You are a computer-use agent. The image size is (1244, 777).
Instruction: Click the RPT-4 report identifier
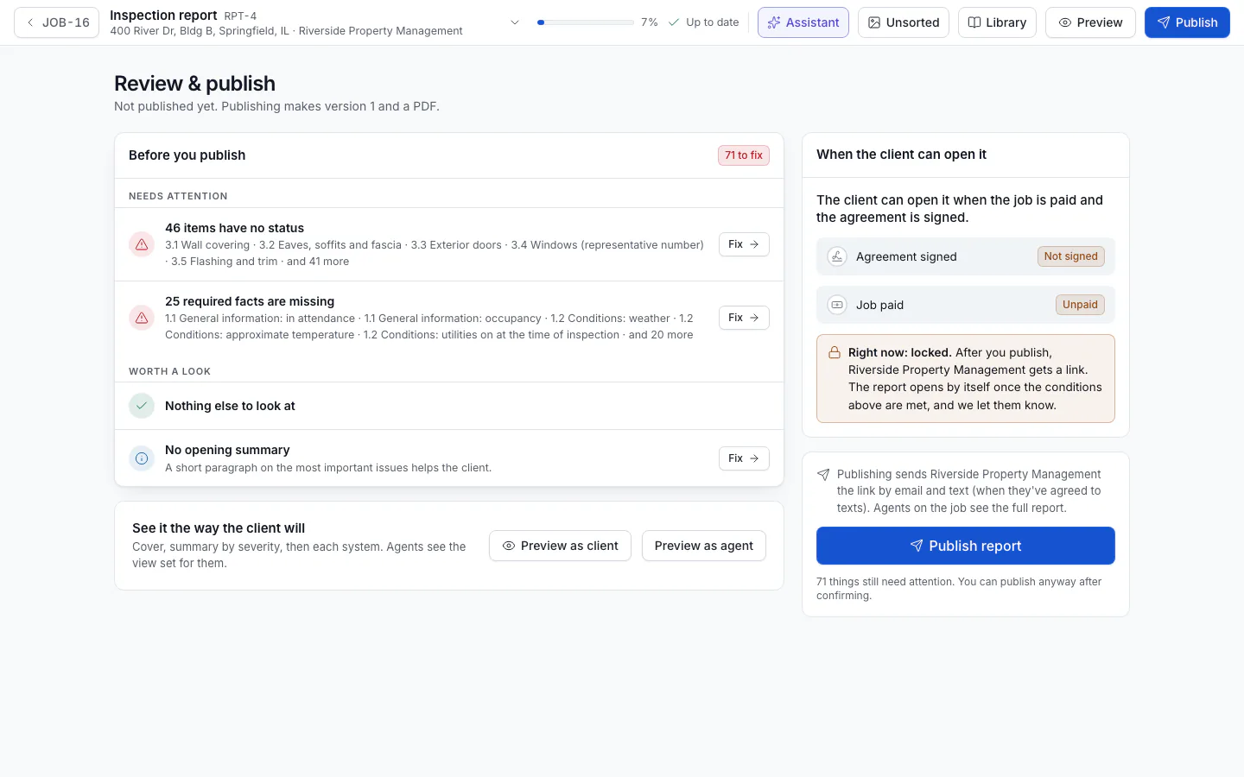[x=240, y=16]
